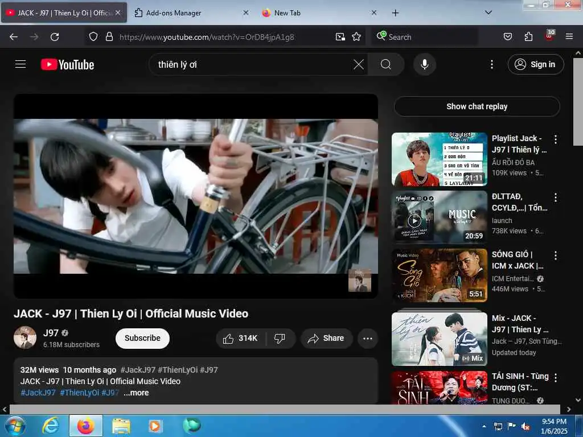The image size is (583, 437).
Task: Open Windows Media Player taskbar icon
Action: point(155,426)
